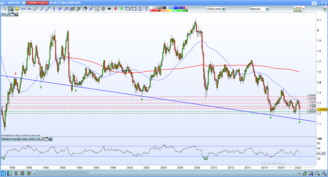Viewport: 328px width, 177px height.
Task: Open Prix panel wrench settings
Action: click(9, 14)
